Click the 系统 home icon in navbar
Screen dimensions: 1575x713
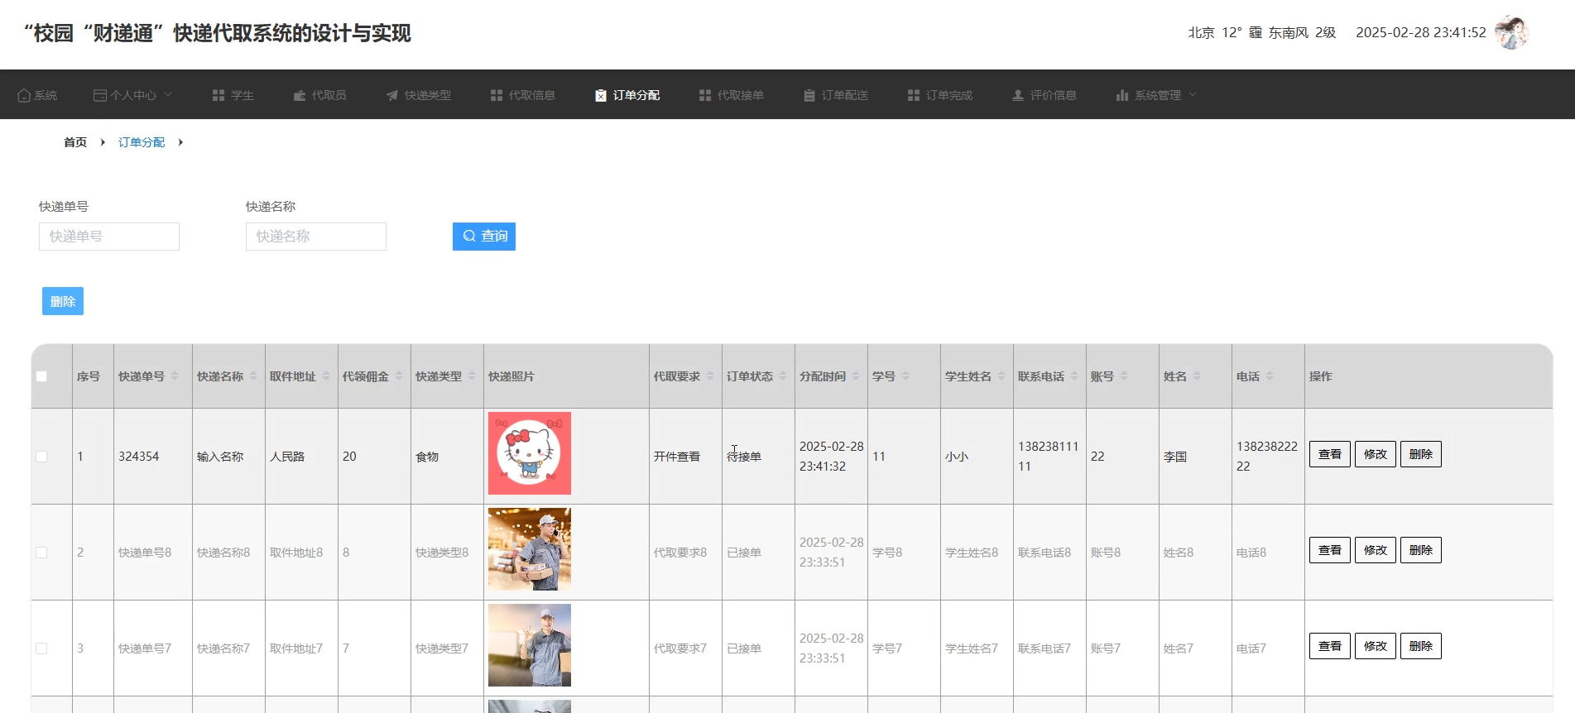(24, 95)
